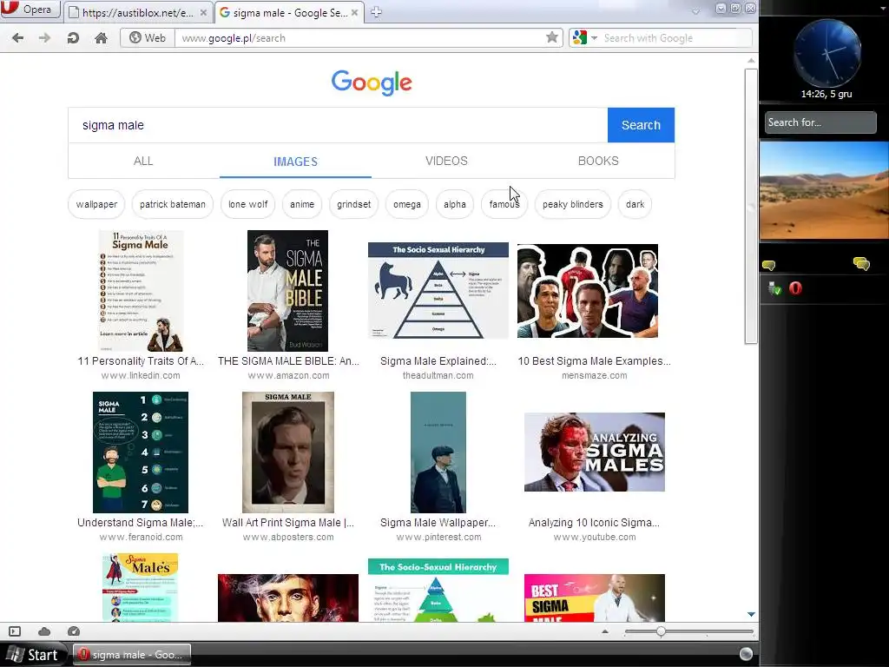Reload the page with the refresh icon

[73, 38]
